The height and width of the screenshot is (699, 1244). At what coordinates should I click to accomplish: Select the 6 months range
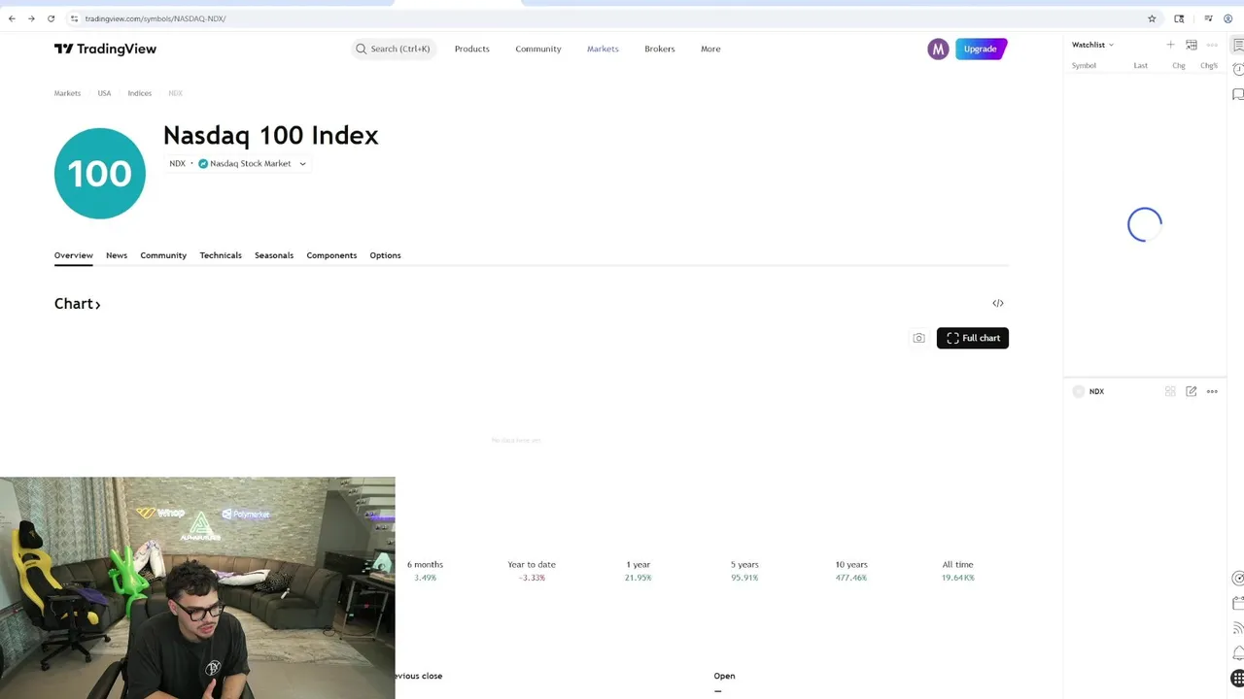pyautogui.click(x=425, y=571)
